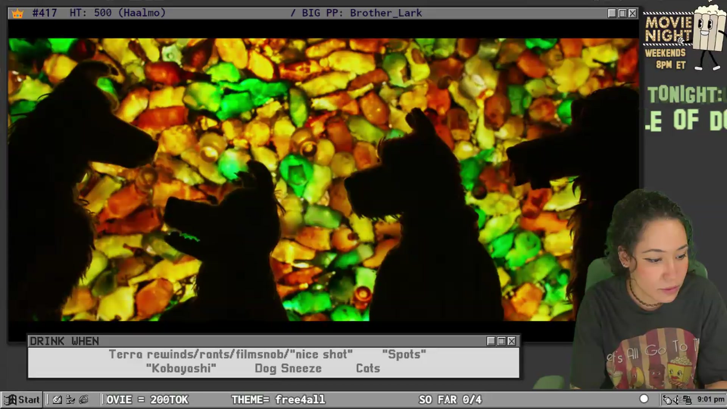Click the THEME= free4all taskbar label
Image resolution: width=727 pixels, height=409 pixels.
[x=278, y=400]
